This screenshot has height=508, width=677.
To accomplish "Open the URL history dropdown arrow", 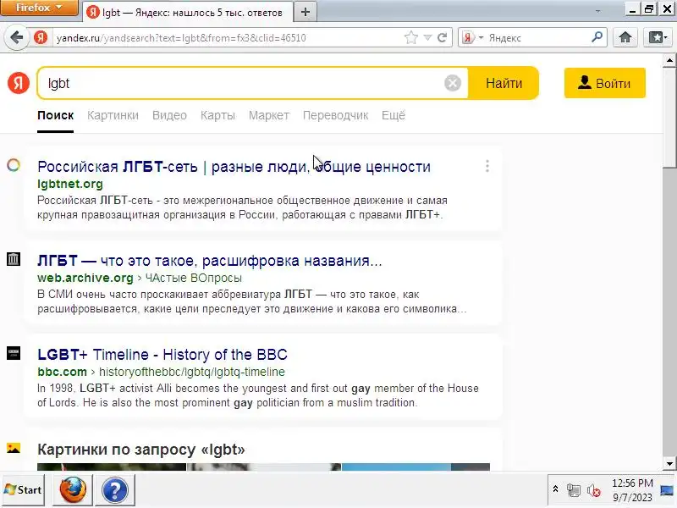I will (x=427, y=38).
